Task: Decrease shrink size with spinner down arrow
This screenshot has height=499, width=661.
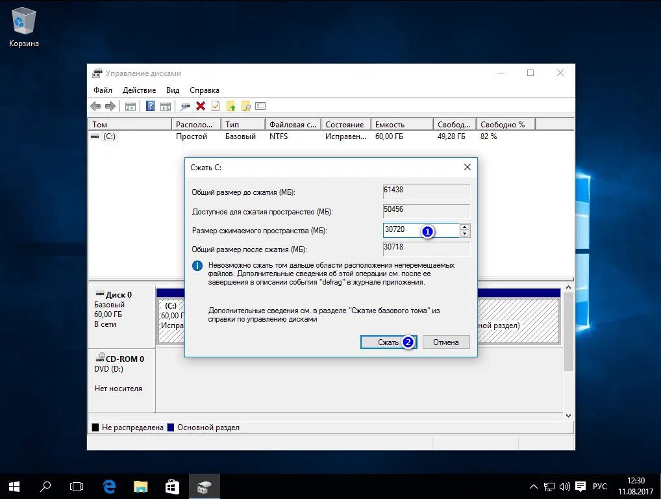Action: [x=464, y=233]
